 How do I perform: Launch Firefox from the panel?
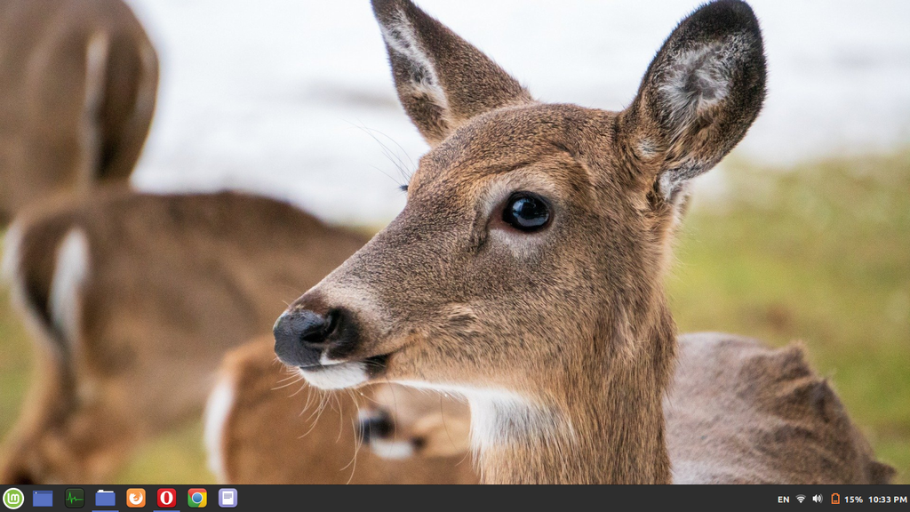(136, 498)
